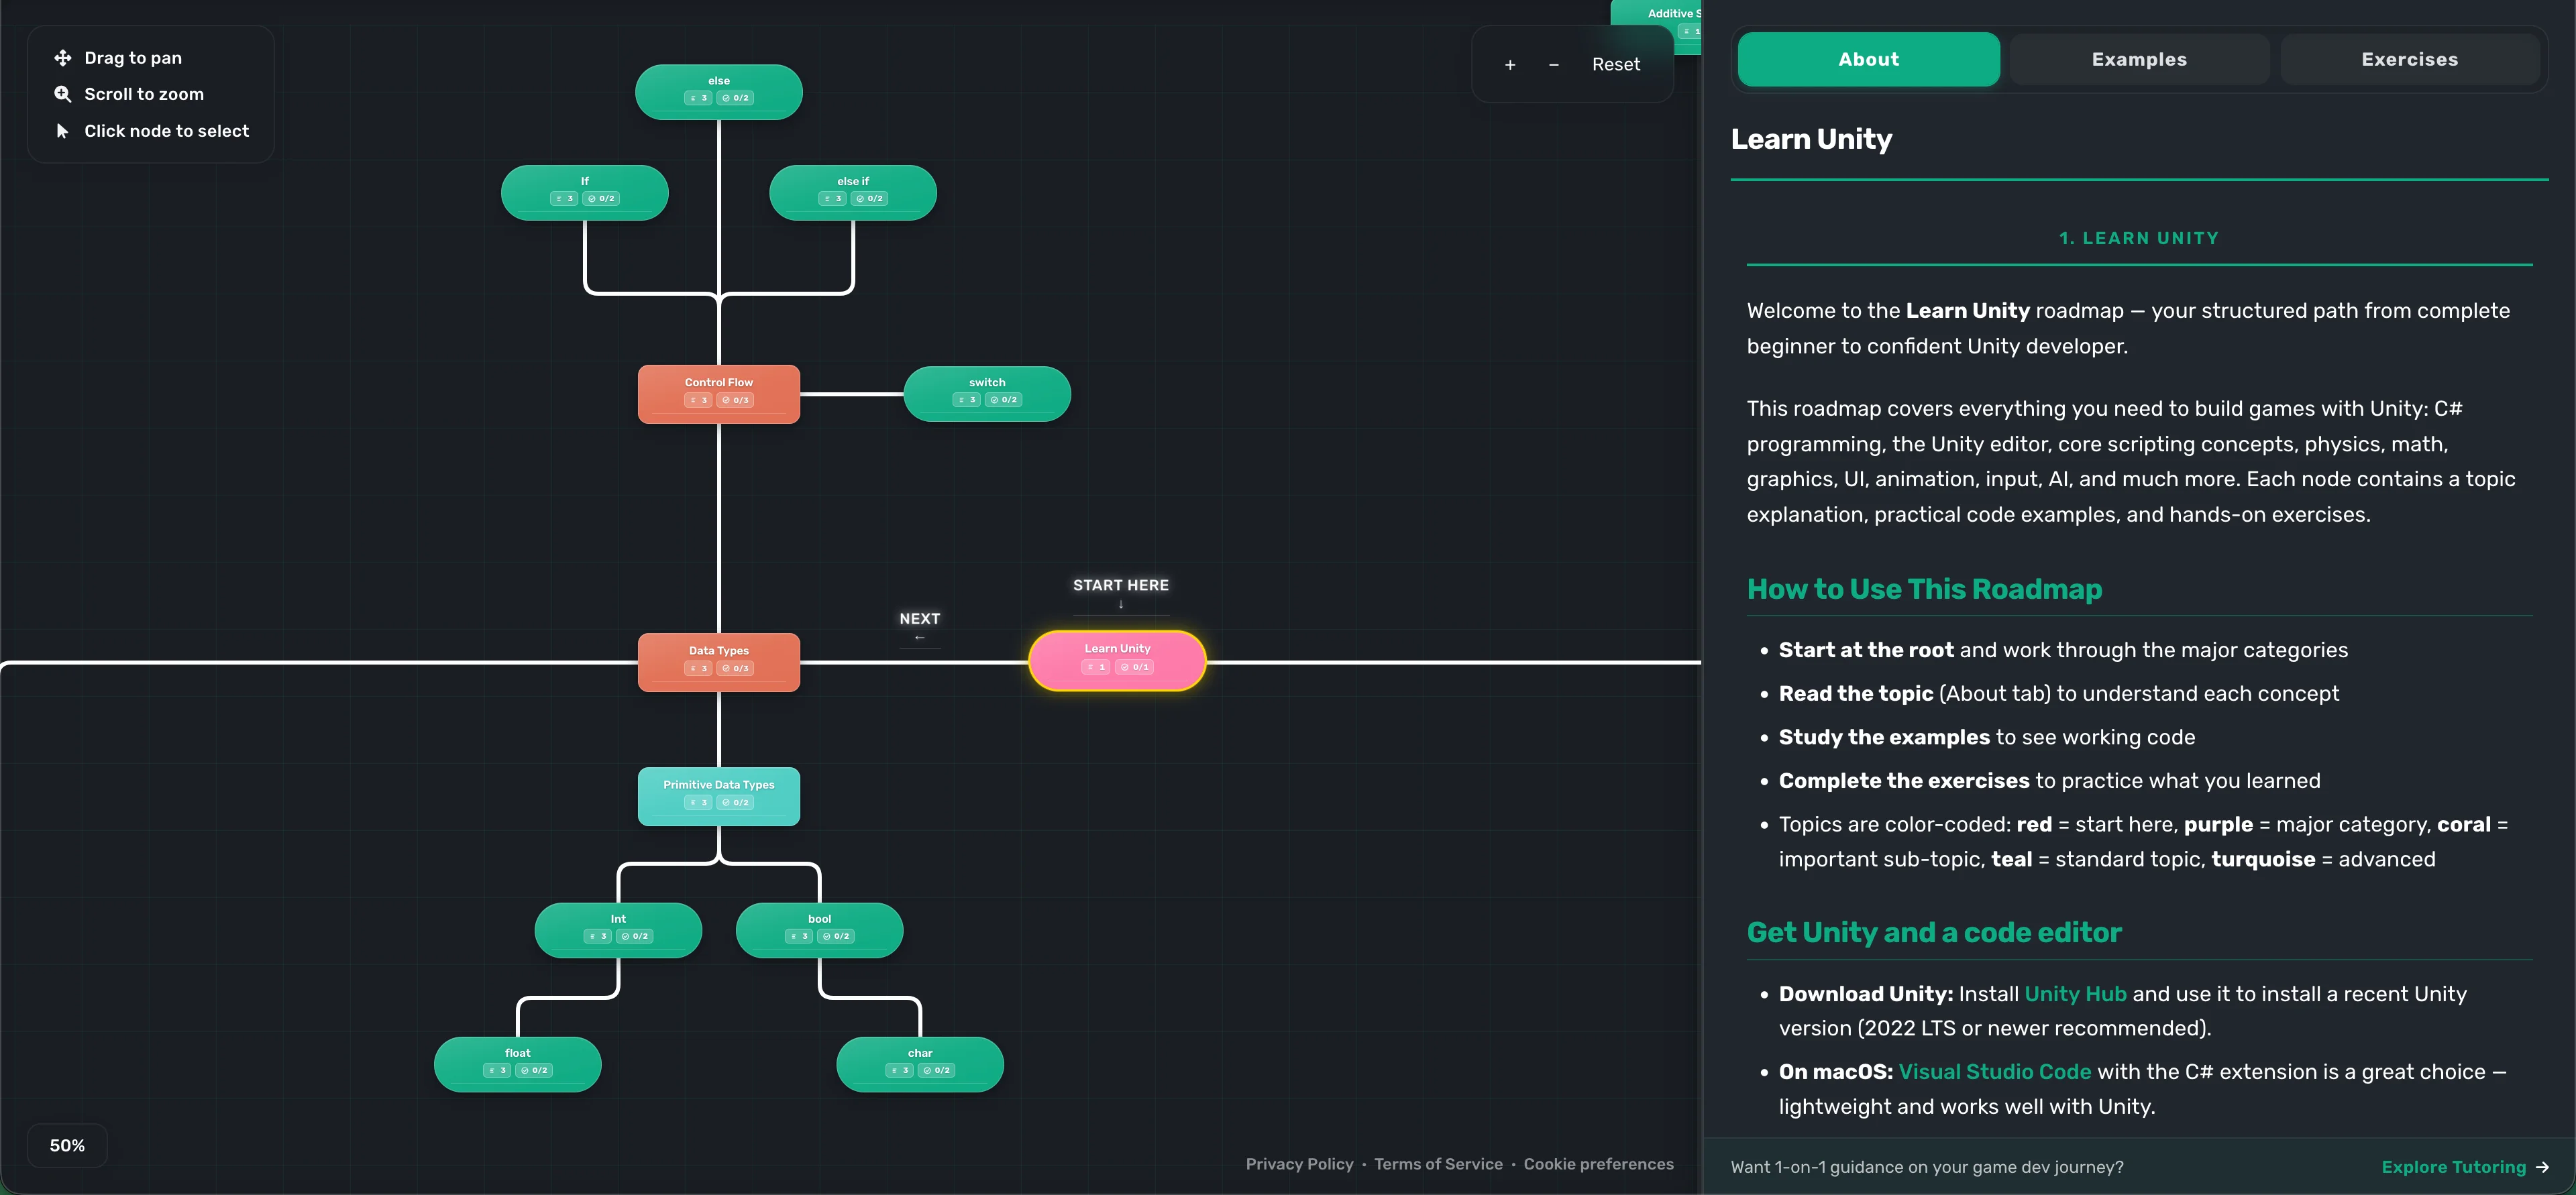Click the 1-on-1 guidance question text
Screen dimensions: 2576x1195
point(1927,1167)
